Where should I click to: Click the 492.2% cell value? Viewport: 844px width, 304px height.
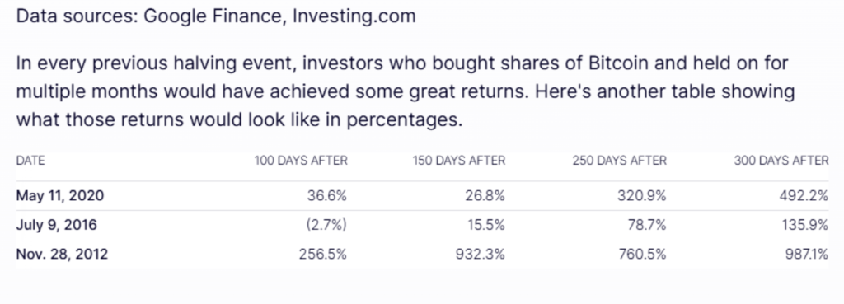coord(804,196)
